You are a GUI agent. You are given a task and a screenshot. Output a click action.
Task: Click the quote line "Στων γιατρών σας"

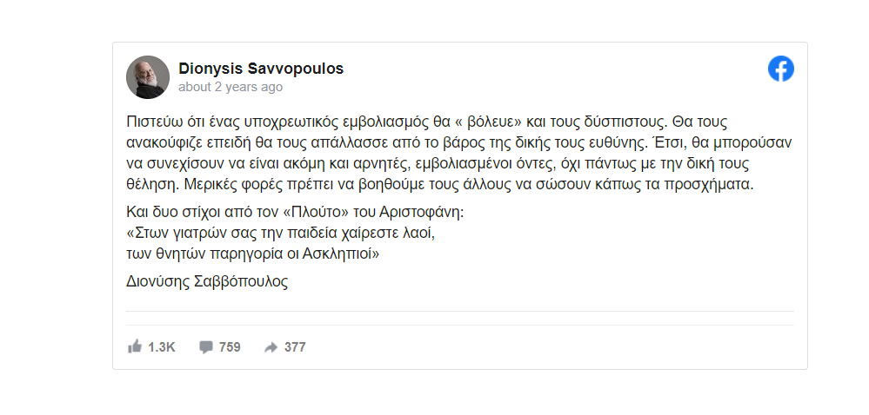click(x=279, y=234)
